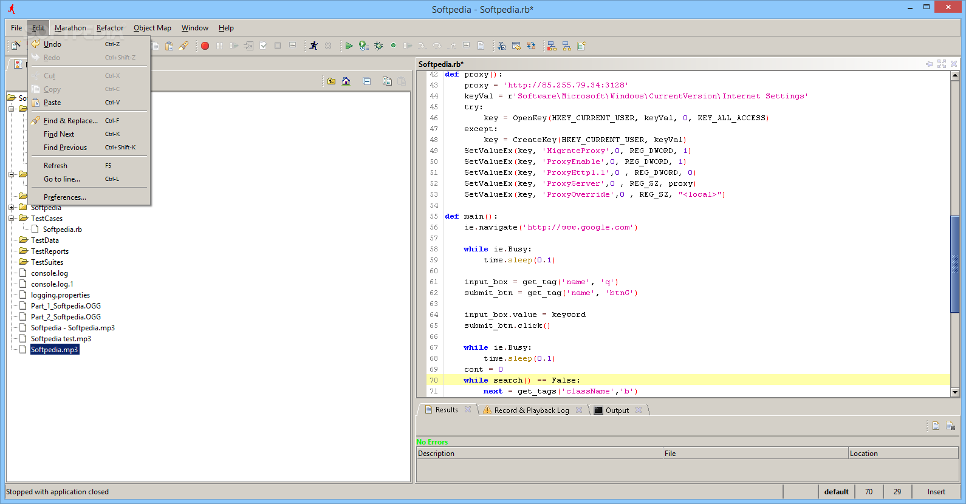Click the clear results document icon
The image size is (966, 504).
click(x=936, y=426)
